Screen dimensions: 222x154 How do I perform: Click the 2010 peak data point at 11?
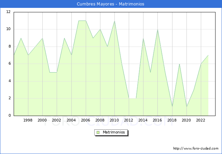coord(114,21)
